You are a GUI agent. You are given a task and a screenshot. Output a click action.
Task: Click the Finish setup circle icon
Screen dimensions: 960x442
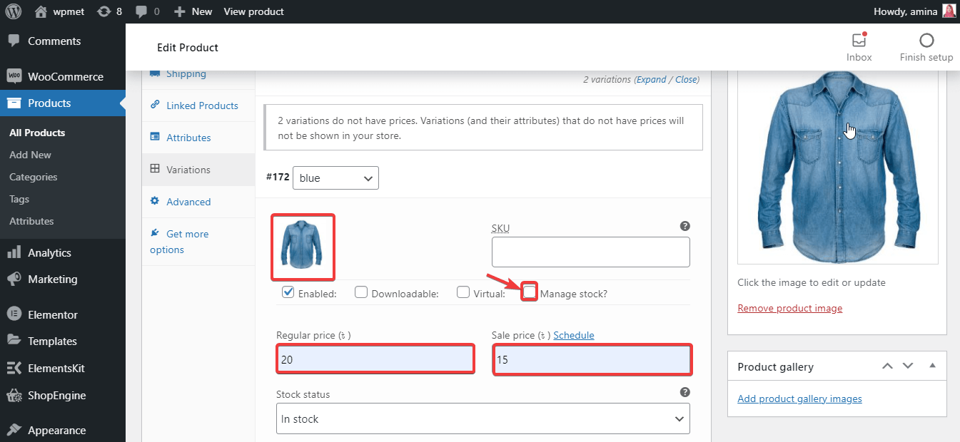926,41
